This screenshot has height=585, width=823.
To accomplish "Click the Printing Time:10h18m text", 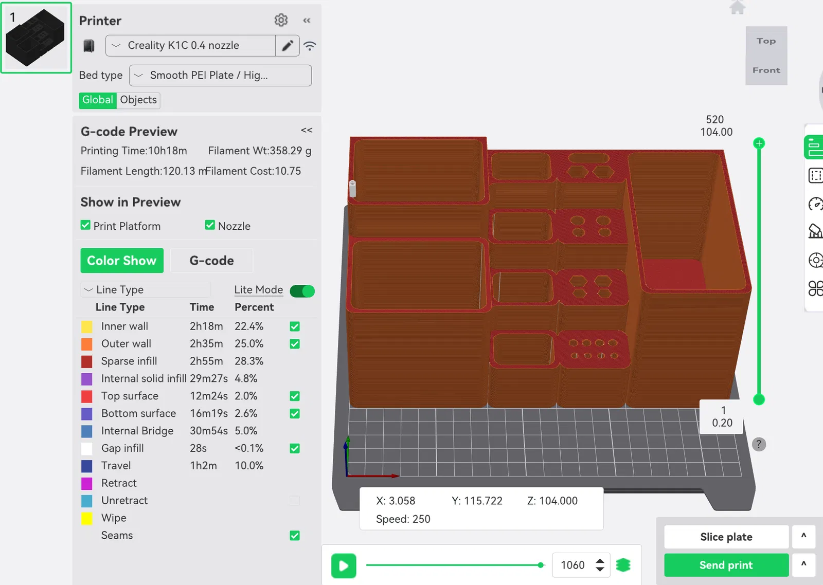I will pos(134,151).
